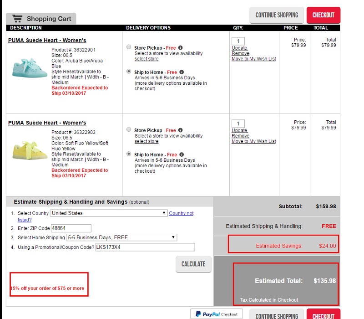Click quantity field for Aruba Blue shoe

238,41
